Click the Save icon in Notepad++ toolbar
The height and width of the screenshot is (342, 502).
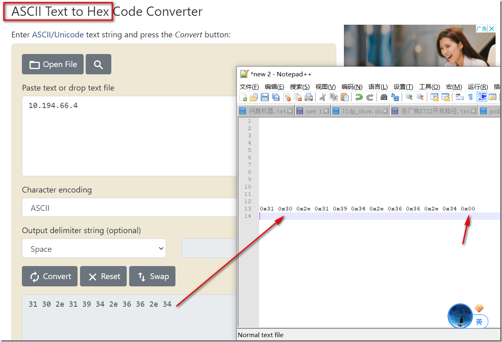coord(265,97)
